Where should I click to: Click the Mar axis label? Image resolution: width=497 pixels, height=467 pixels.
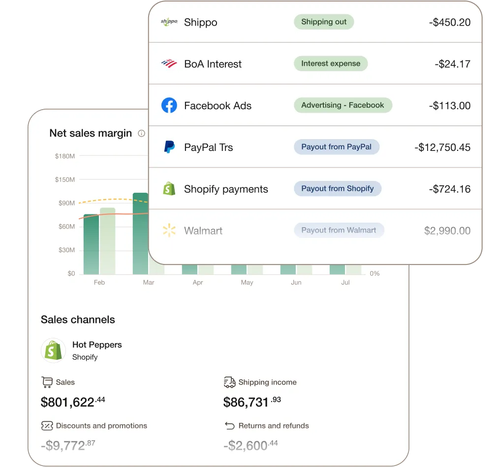point(148,283)
